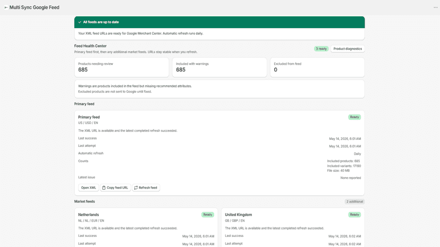Click the 3 ready badge
This screenshot has width=440, height=247.
[321, 49]
